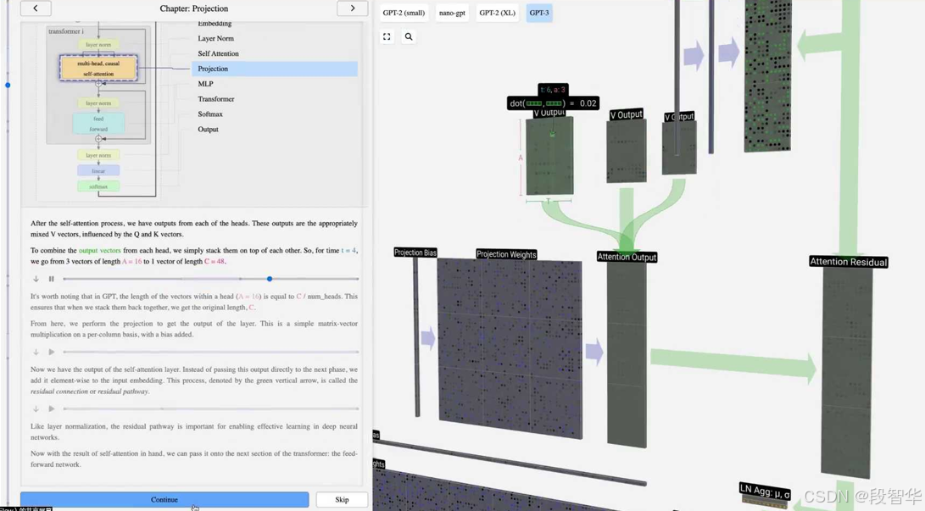This screenshot has height=511, width=925.
Task: Click the blue marker on left timeline
Action: tap(8, 86)
